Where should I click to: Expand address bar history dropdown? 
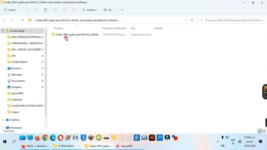coord(185,20)
